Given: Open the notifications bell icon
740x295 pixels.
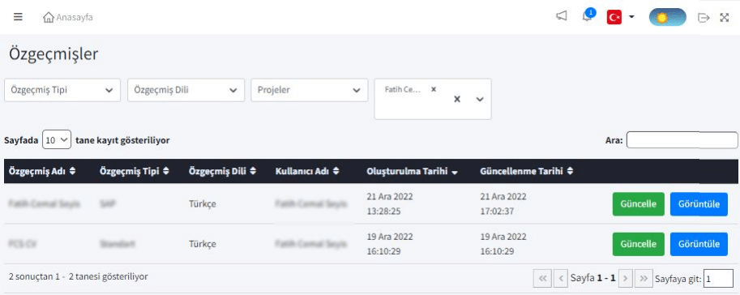Looking at the screenshot, I should [587, 16].
